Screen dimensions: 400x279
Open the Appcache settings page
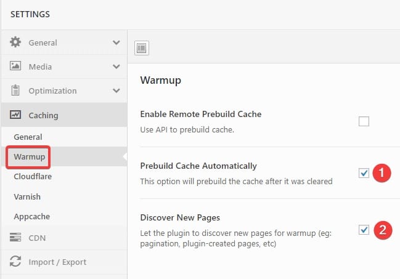click(x=31, y=217)
